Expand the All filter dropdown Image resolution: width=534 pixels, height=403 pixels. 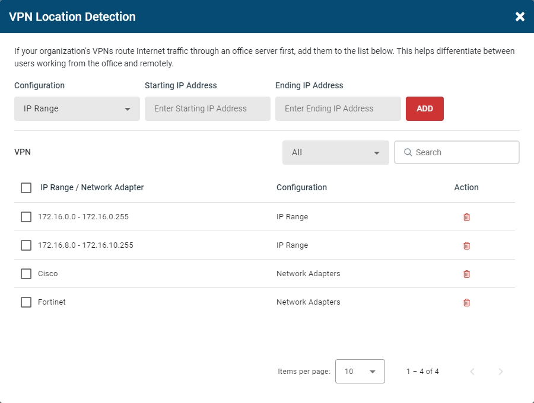(335, 153)
